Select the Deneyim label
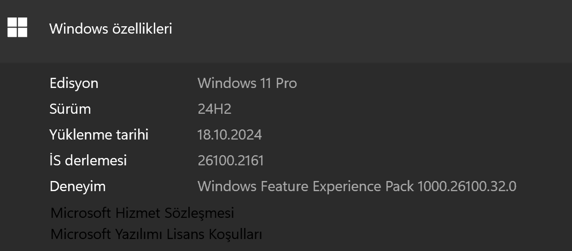This screenshot has width=572, height=251. tap(77, 187)
